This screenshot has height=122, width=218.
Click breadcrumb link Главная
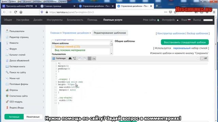(55, 33)
